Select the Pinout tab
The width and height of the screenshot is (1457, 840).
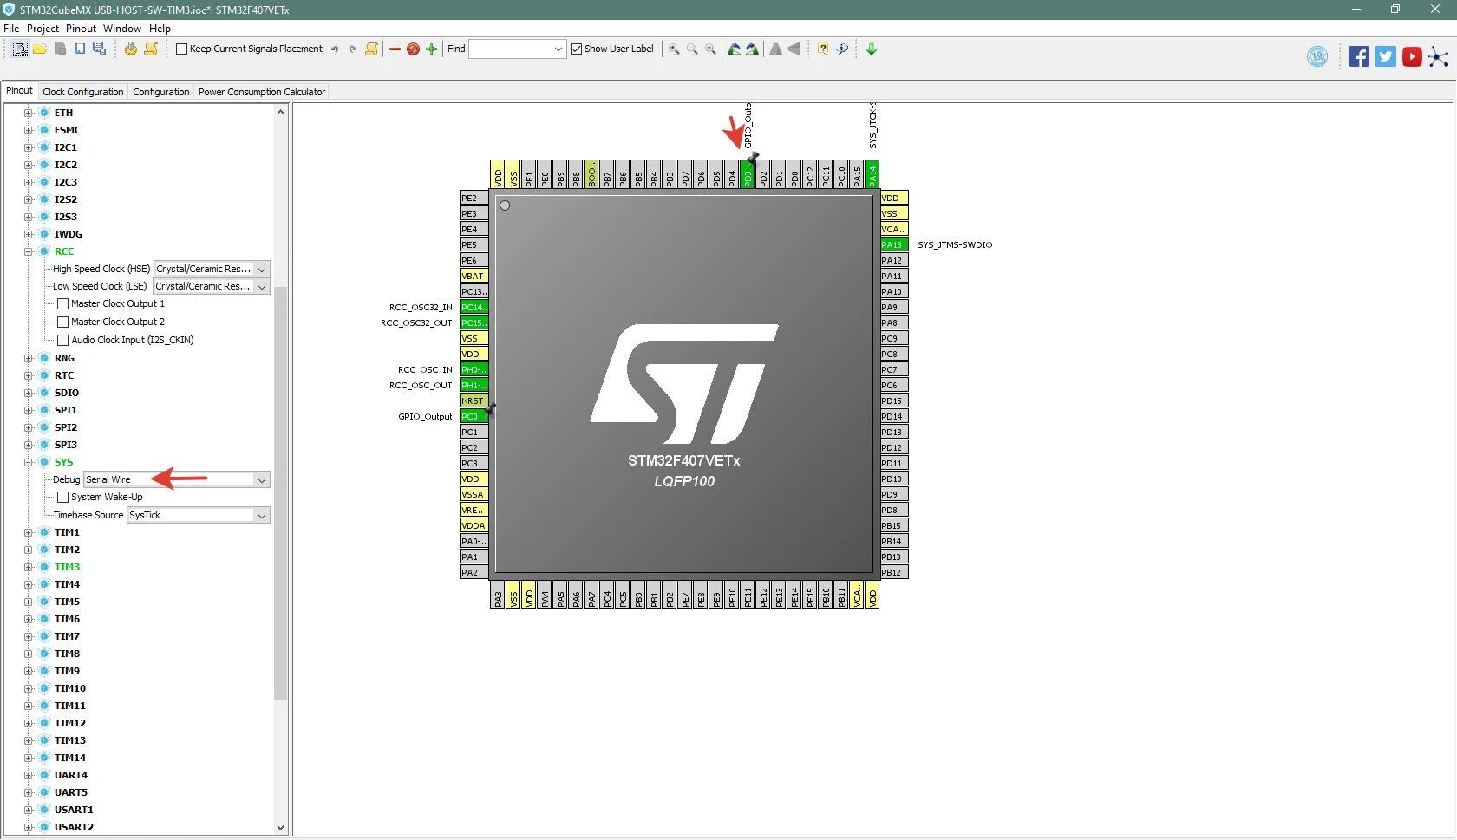click(x=19, y=91)
